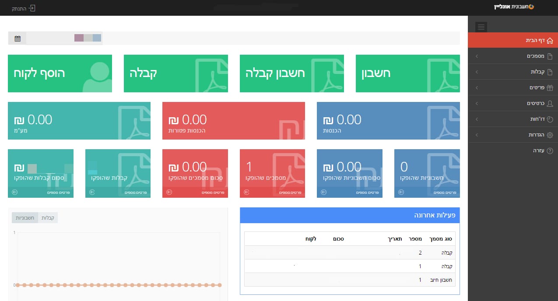Image resolution: width=558 pixels, height=301 pixels.
Task: Click arrow icon on חשבוניות שהופקו tile
Action: tap(401, 192)
